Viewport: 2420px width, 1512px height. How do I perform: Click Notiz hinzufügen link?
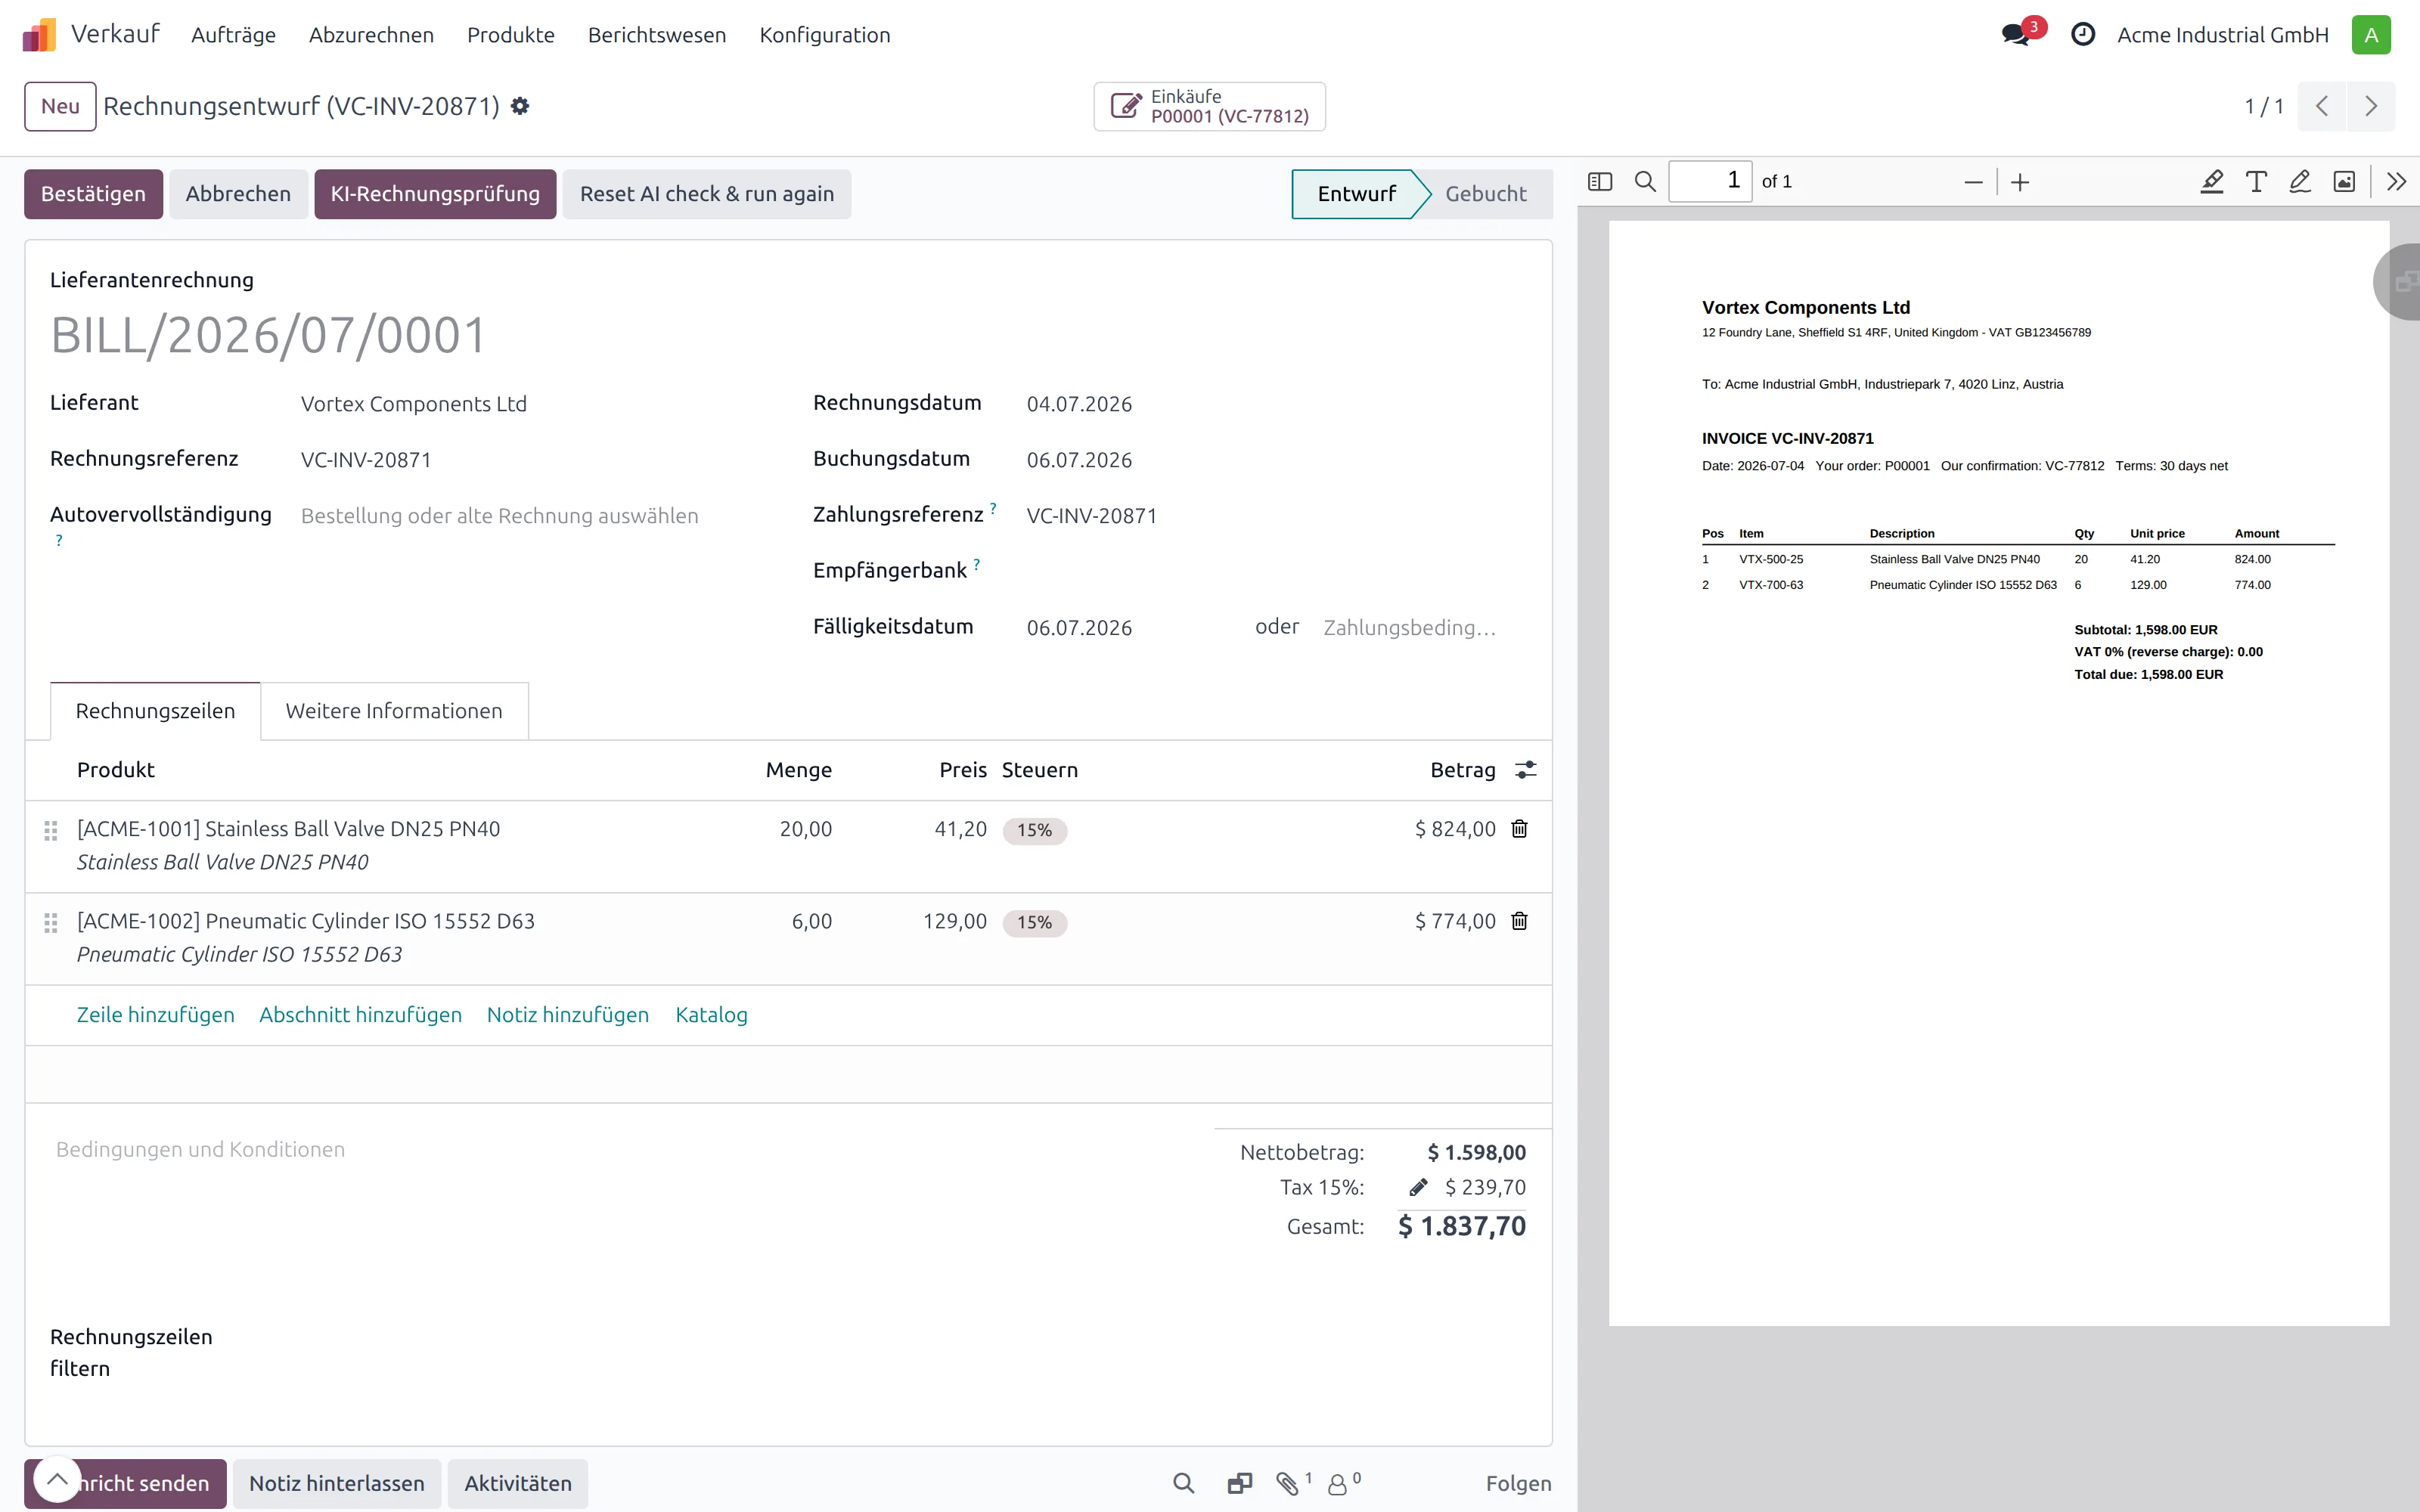pos(567,1015)
